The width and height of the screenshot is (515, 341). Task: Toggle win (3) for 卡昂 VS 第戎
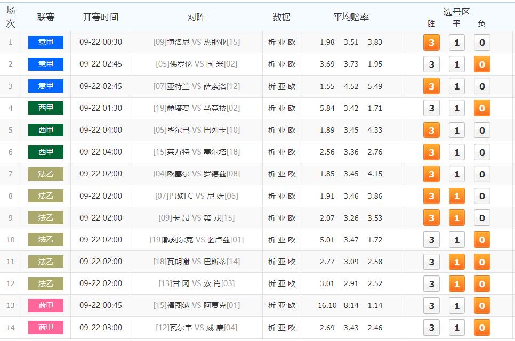click(x=431, y=218)
